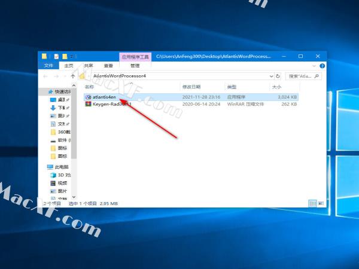Sort by 名称 column header

89,87
